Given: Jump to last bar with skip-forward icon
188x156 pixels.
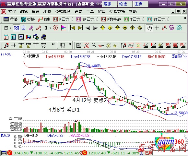Looking at the screenshot, I should [80, 28].
